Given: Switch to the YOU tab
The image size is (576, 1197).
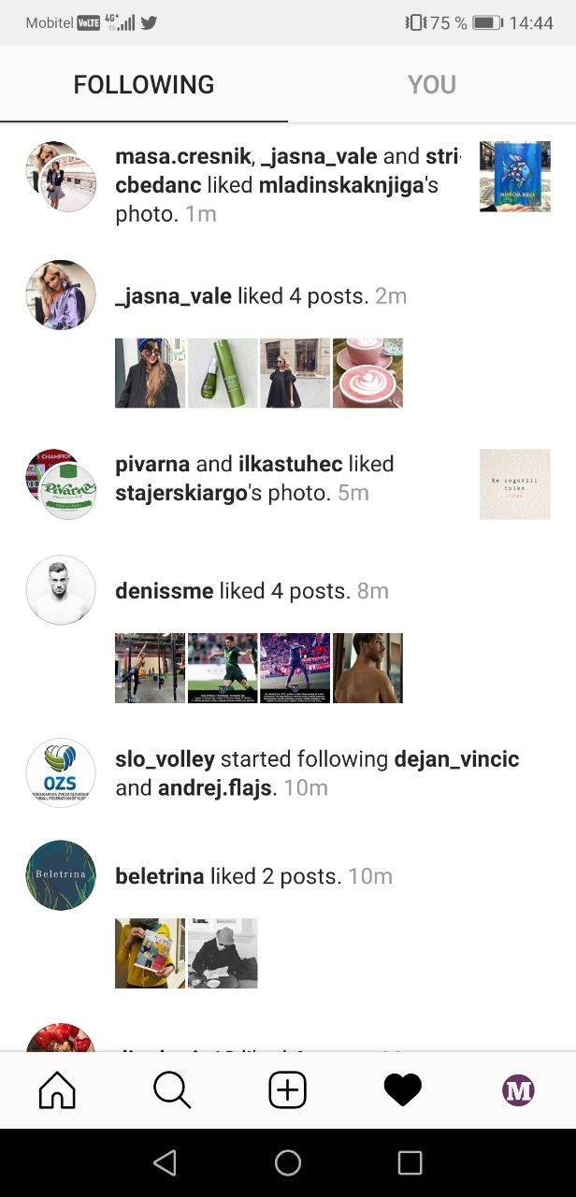Looking at the screenshot, I should click(432, 84).
